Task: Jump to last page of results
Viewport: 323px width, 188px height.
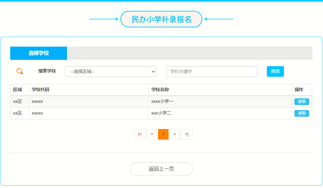Action: coord(187,134)
